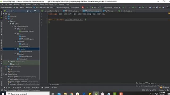Select MainActivity in project tree
Image resolution: width=170 pixels, height=95 pixels.
click(x=23, y=59)
